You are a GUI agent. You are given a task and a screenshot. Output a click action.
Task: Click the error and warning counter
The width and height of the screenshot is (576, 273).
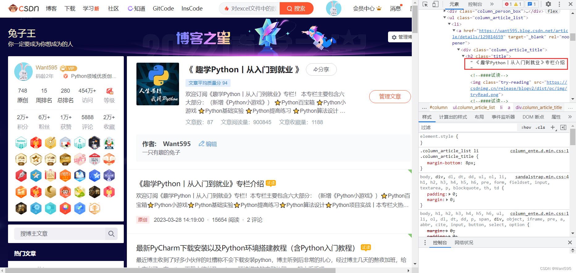(x=513, y=4)
